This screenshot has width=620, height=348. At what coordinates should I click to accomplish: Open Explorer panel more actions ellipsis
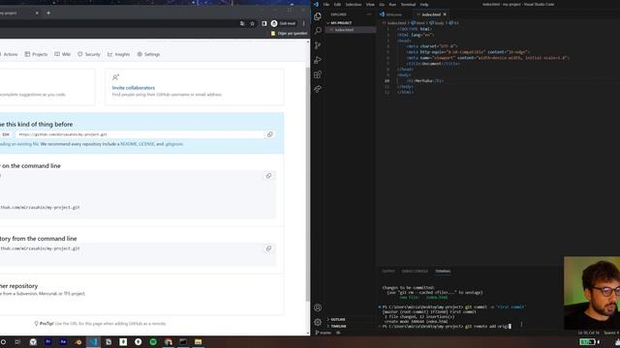click(369, 14)
